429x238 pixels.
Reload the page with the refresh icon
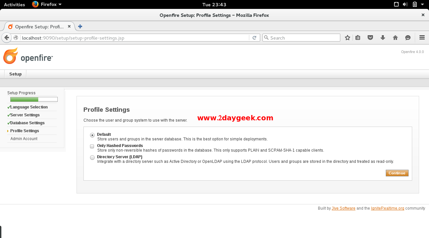pyautogui.click(x=254, y=38)
